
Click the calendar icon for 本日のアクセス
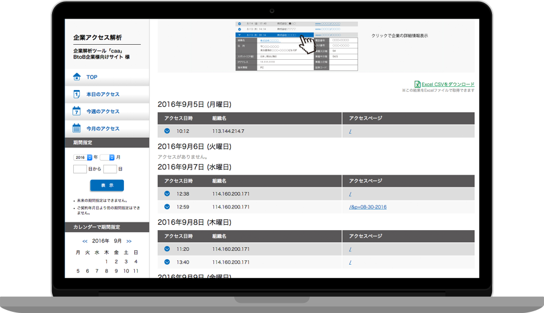(x=76, y=94)
